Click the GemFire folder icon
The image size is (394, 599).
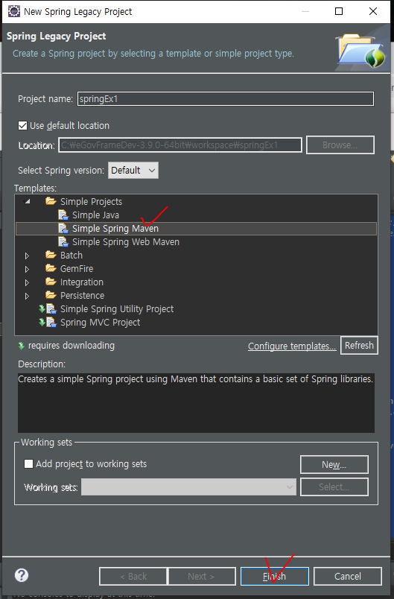tap(51, 268)
